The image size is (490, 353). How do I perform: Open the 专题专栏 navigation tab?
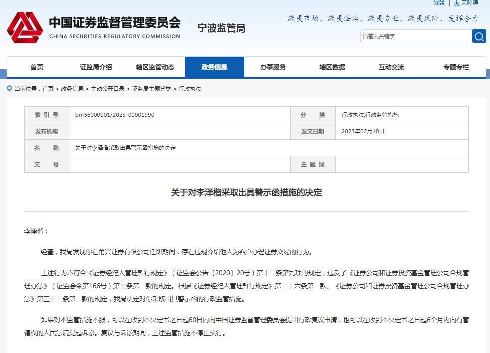coord(456,67)
